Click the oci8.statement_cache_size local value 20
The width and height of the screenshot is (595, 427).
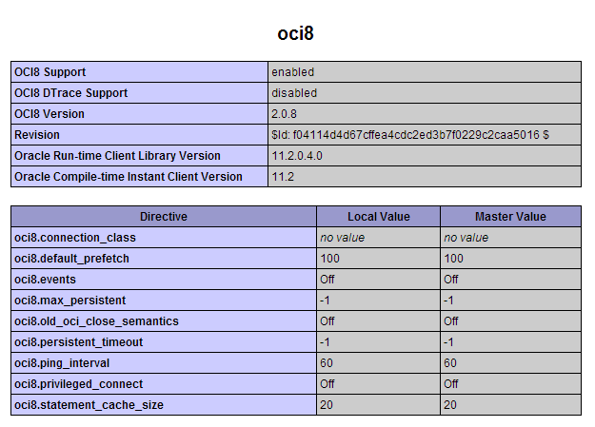pyautogui.click(x=327, y=404)
